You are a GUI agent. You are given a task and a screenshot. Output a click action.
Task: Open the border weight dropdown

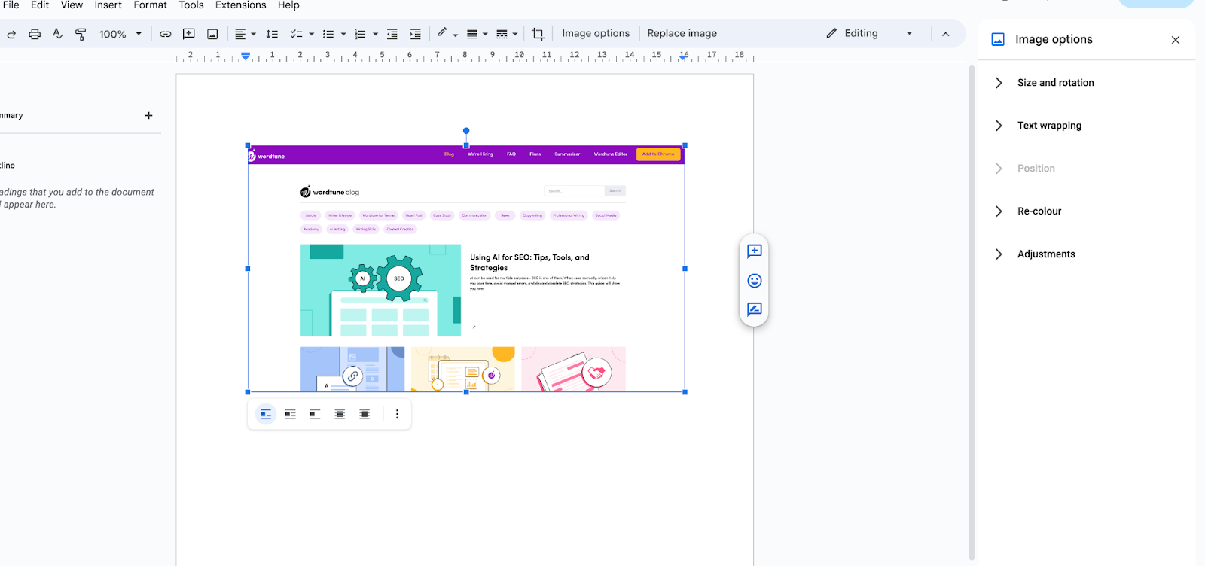[477, 34]
